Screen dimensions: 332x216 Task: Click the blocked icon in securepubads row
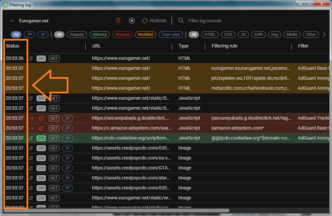[41, 118]
